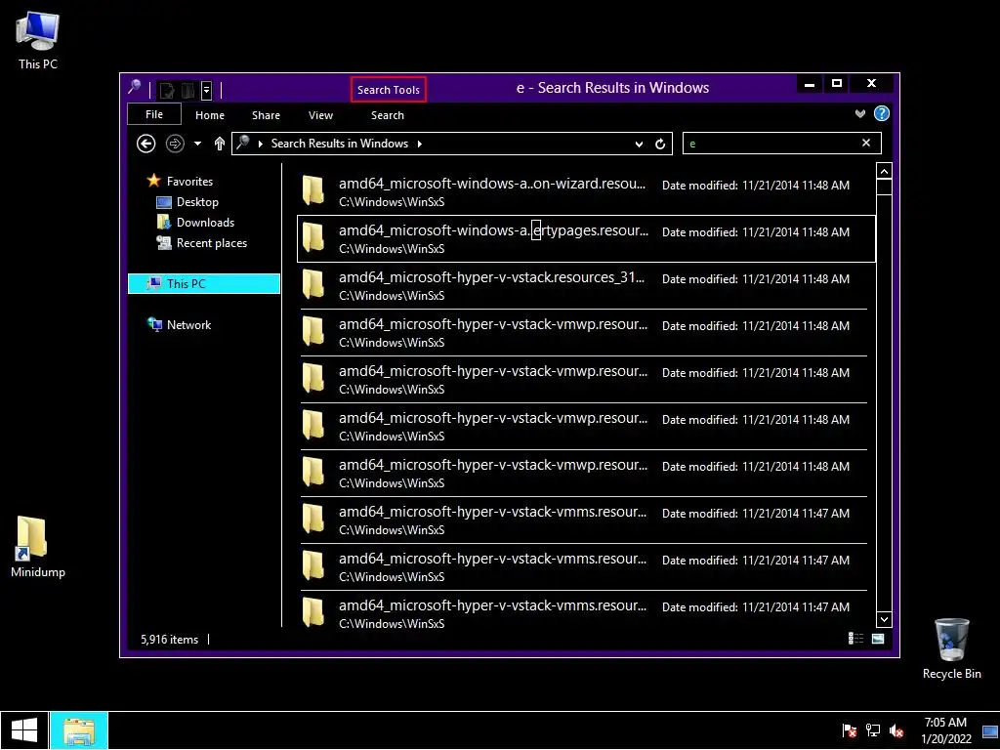Select Favorites in the navigation pane
1000x750 pixels.
pos(190,181)
